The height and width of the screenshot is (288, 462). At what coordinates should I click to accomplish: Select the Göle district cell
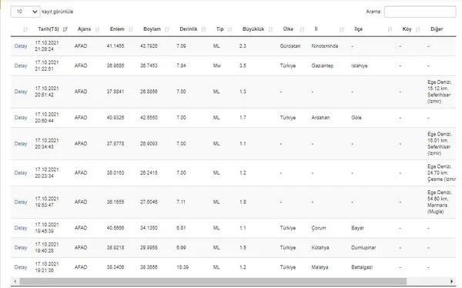click(x=357, y=118)
